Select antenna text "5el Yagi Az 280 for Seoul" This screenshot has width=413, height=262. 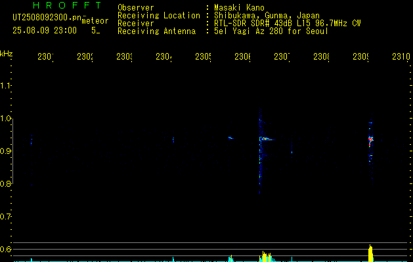pos(271,31)
